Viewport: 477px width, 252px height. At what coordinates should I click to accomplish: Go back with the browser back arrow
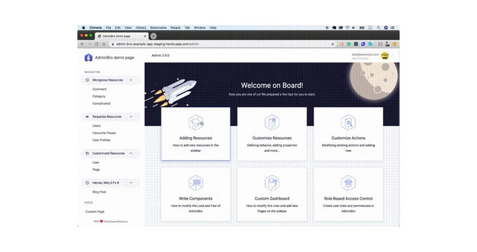coord(82,44)
